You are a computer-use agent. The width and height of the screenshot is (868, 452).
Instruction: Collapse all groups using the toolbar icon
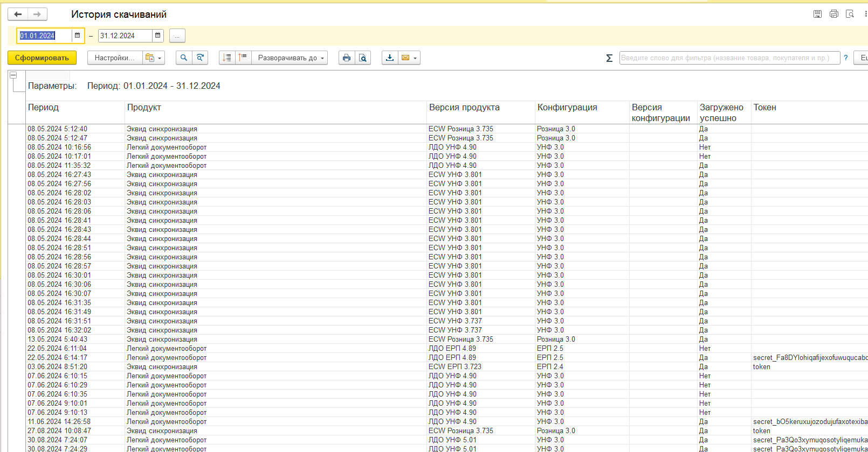click(x=227, y=58)
